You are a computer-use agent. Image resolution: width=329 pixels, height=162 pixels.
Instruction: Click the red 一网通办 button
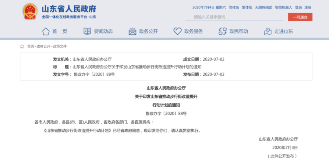point(300,17)
